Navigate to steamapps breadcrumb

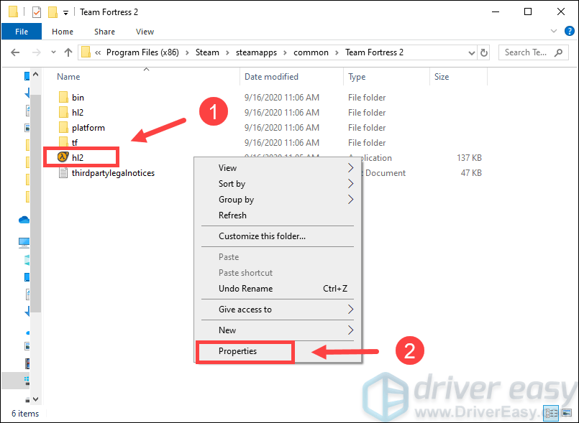[256, 52]
